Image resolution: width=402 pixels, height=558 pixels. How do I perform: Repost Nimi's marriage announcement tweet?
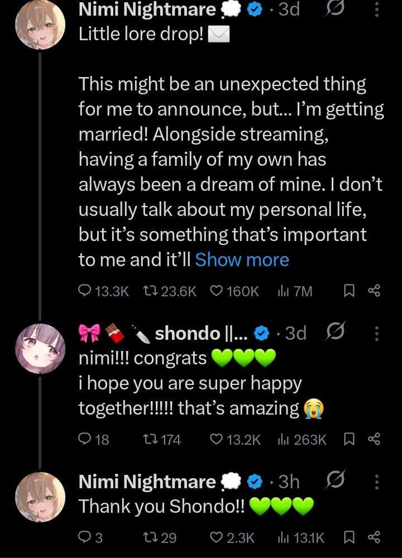pyautogui.click(x=150, y=291)
